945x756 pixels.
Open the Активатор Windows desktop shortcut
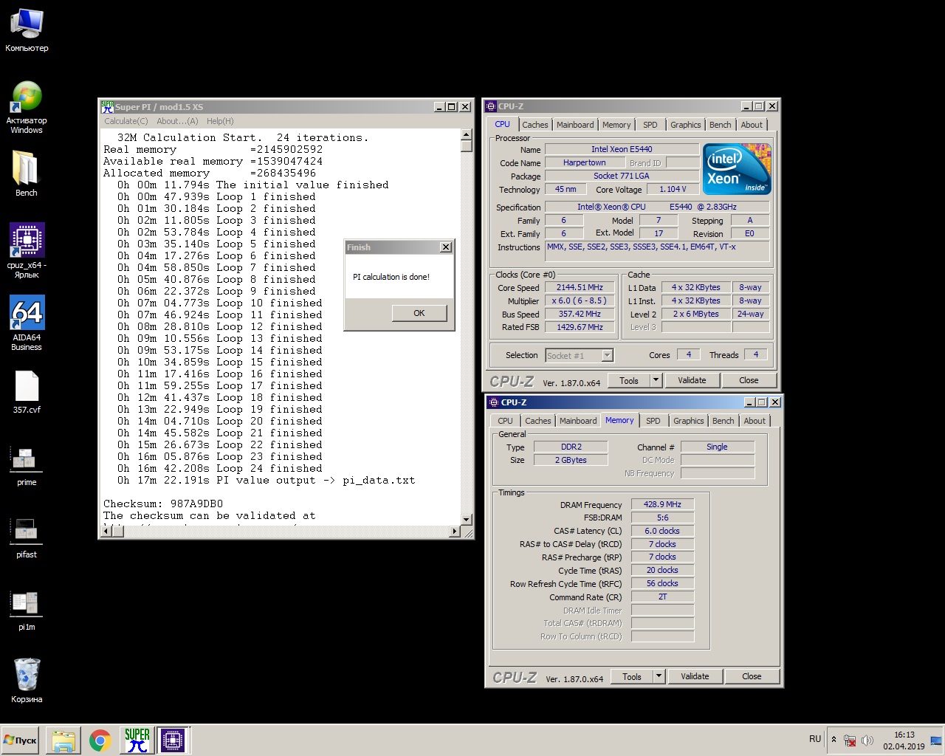[27, 107]
